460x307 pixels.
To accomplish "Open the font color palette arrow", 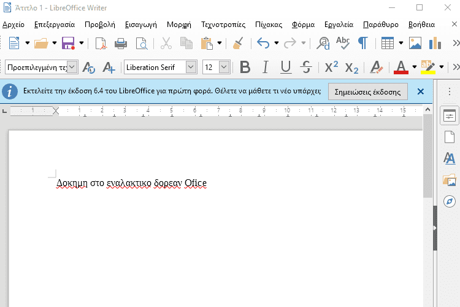I will point(414,67).
